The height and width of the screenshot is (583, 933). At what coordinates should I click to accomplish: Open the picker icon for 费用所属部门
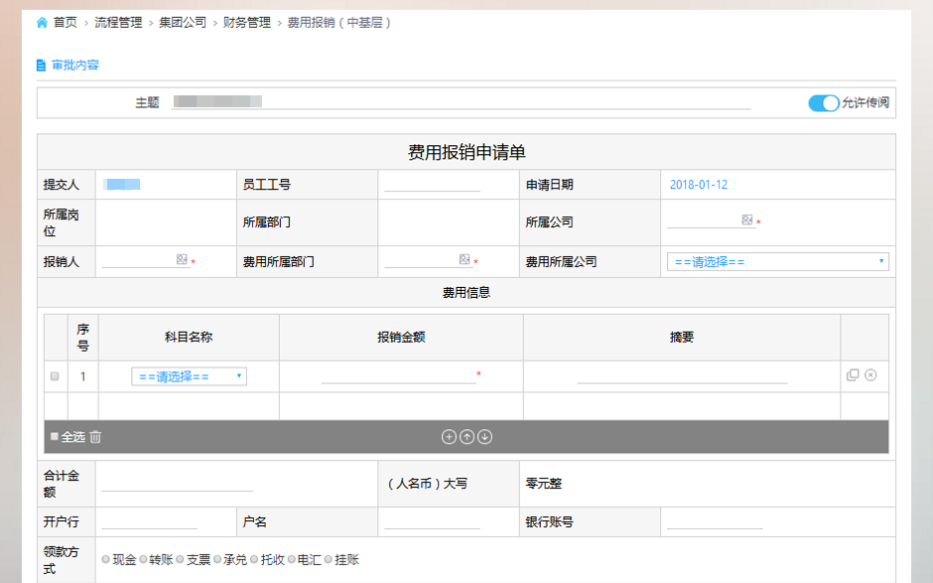pyautogui.click(x=465, y=259)
